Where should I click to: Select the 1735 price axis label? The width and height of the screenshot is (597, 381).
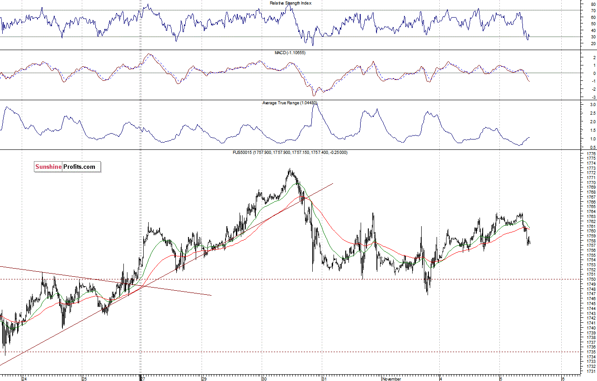pyautogui.click(x=590, y=352)
